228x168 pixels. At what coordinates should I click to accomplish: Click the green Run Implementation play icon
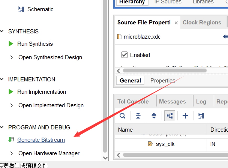(x=11, y=92)
